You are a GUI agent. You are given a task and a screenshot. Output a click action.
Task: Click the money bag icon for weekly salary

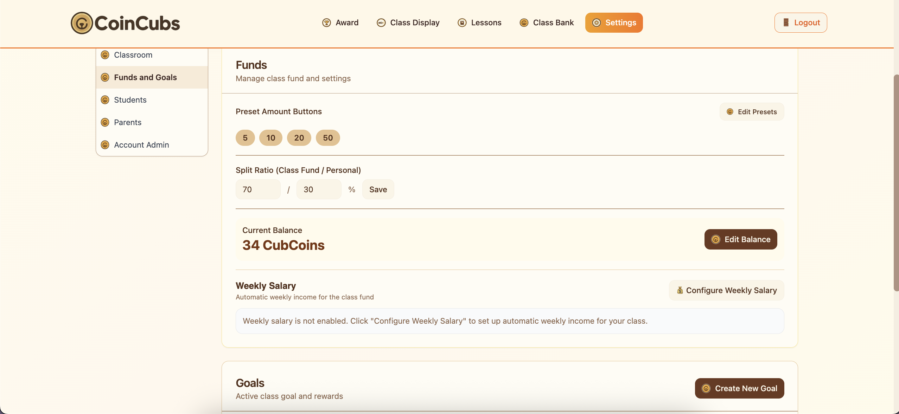(x=680, y=290)
